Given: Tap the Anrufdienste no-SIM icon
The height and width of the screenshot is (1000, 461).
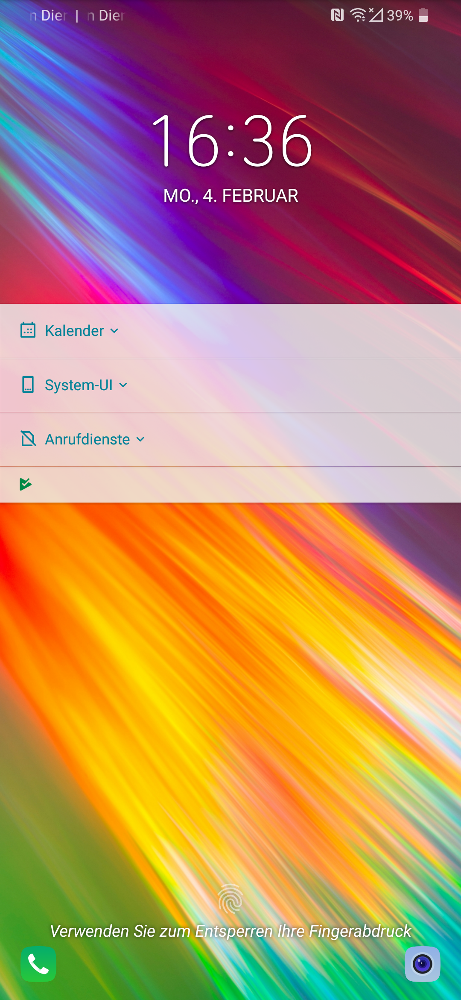Looking at the screenshot, I should pos(28,439).
